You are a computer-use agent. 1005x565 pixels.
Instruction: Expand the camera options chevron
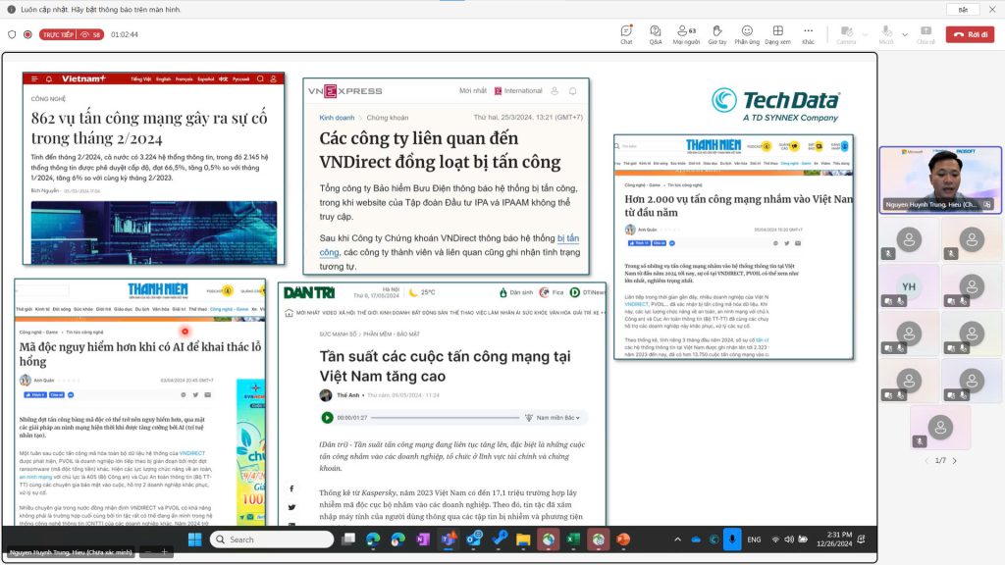[x=866, y=34]
